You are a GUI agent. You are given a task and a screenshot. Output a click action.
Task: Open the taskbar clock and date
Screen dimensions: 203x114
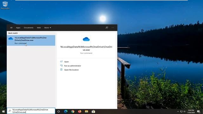coord(191,111)
